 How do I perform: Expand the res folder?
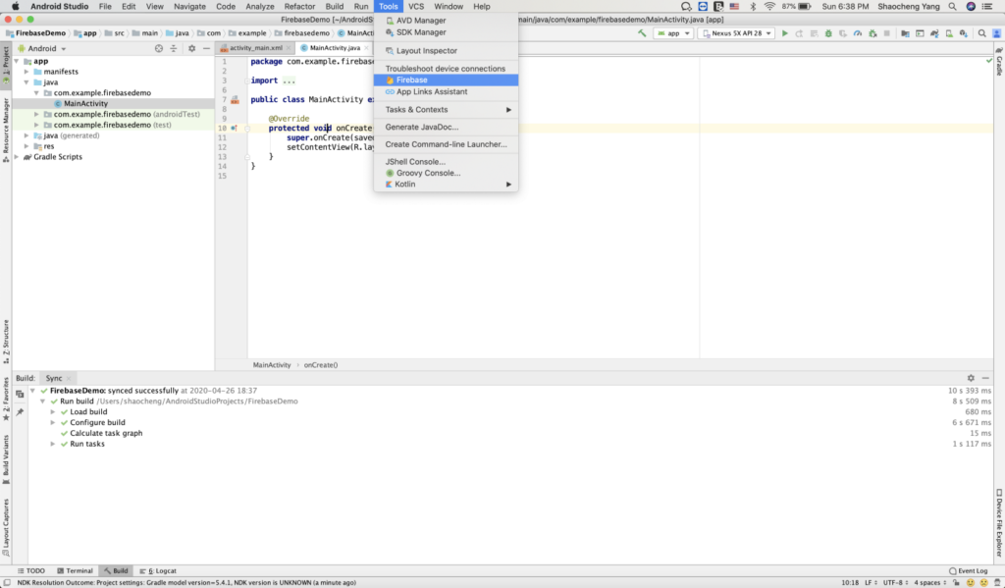point(26,146)
